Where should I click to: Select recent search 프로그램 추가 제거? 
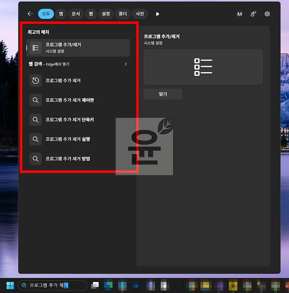(x=78, y=81)
